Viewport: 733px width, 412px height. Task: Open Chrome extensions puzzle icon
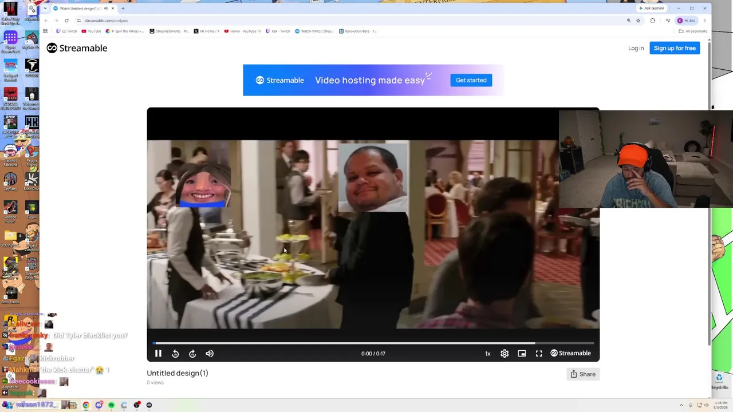pos(653,21)
